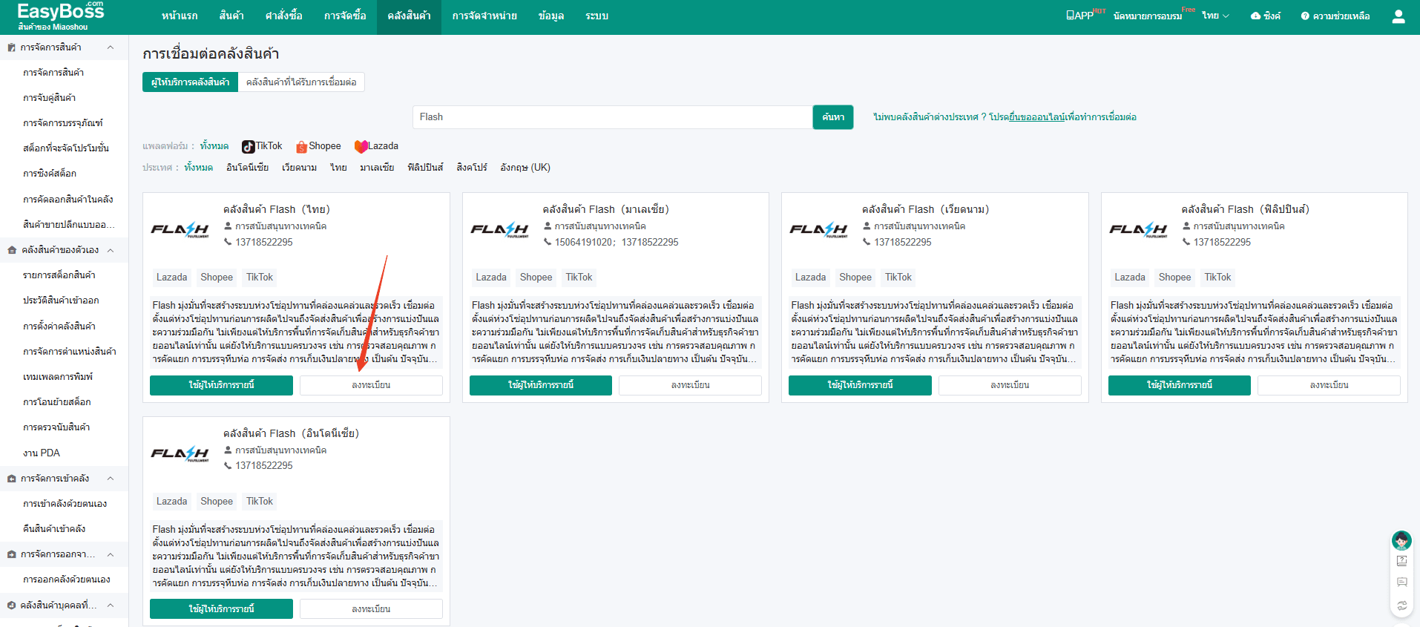Click the Flash logo of the อินโดนีเซีย warehouse

point(180,453)
